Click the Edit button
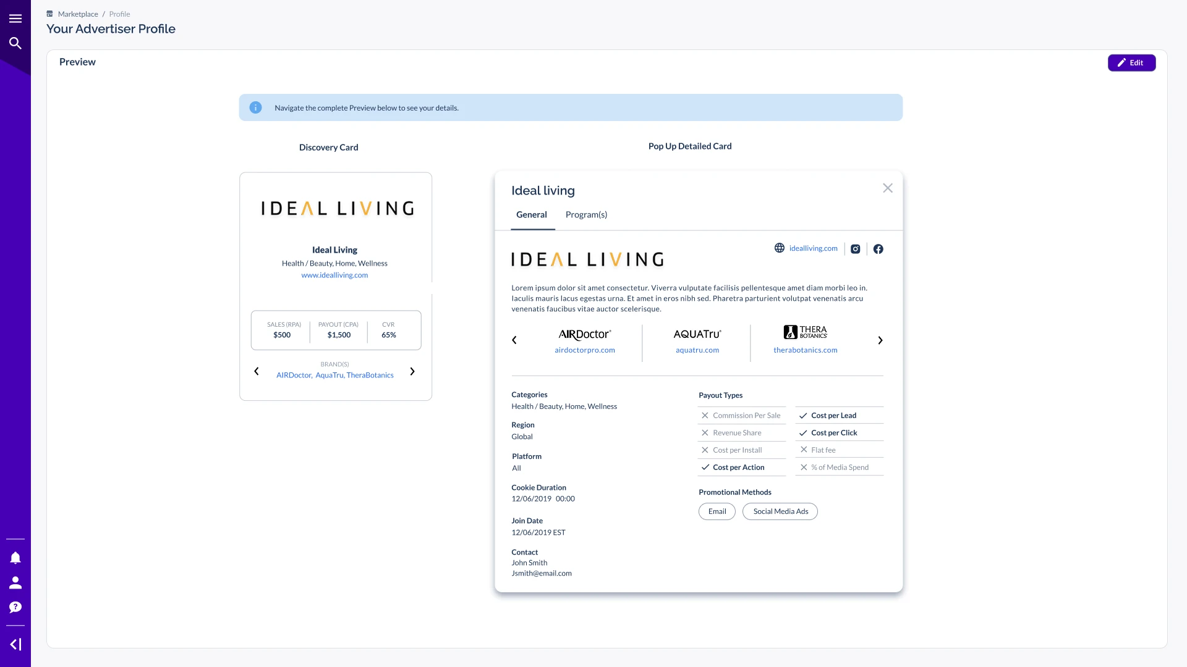 [x=1131, y=62]
